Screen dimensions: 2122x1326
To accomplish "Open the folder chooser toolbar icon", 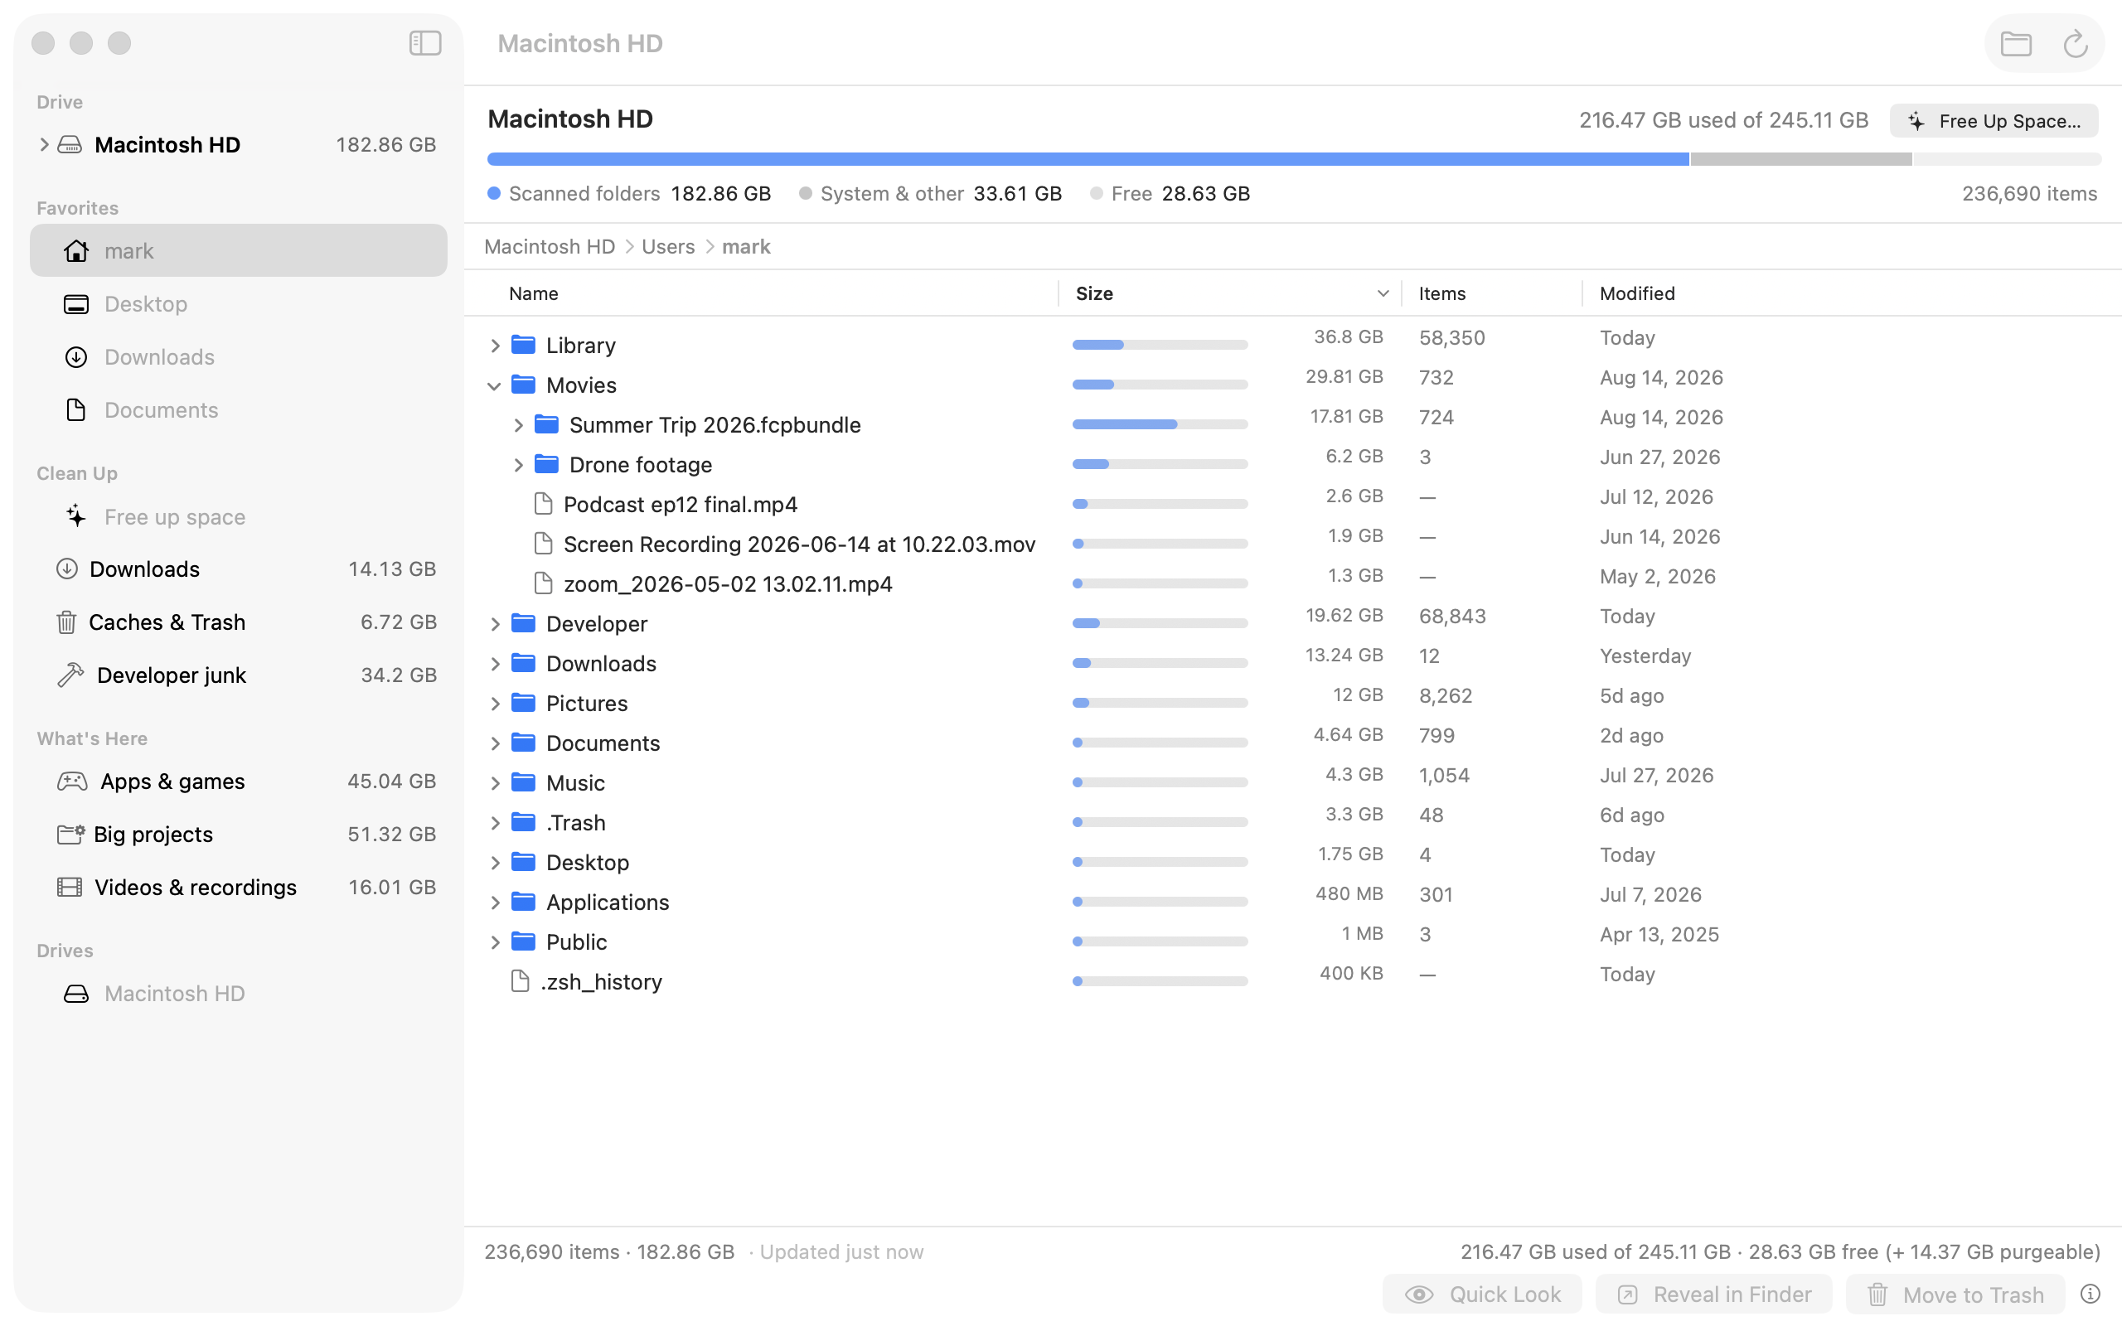I will [x=2016, y=44].
